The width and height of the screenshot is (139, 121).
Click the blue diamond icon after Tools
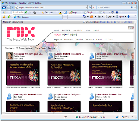point(129,17)
